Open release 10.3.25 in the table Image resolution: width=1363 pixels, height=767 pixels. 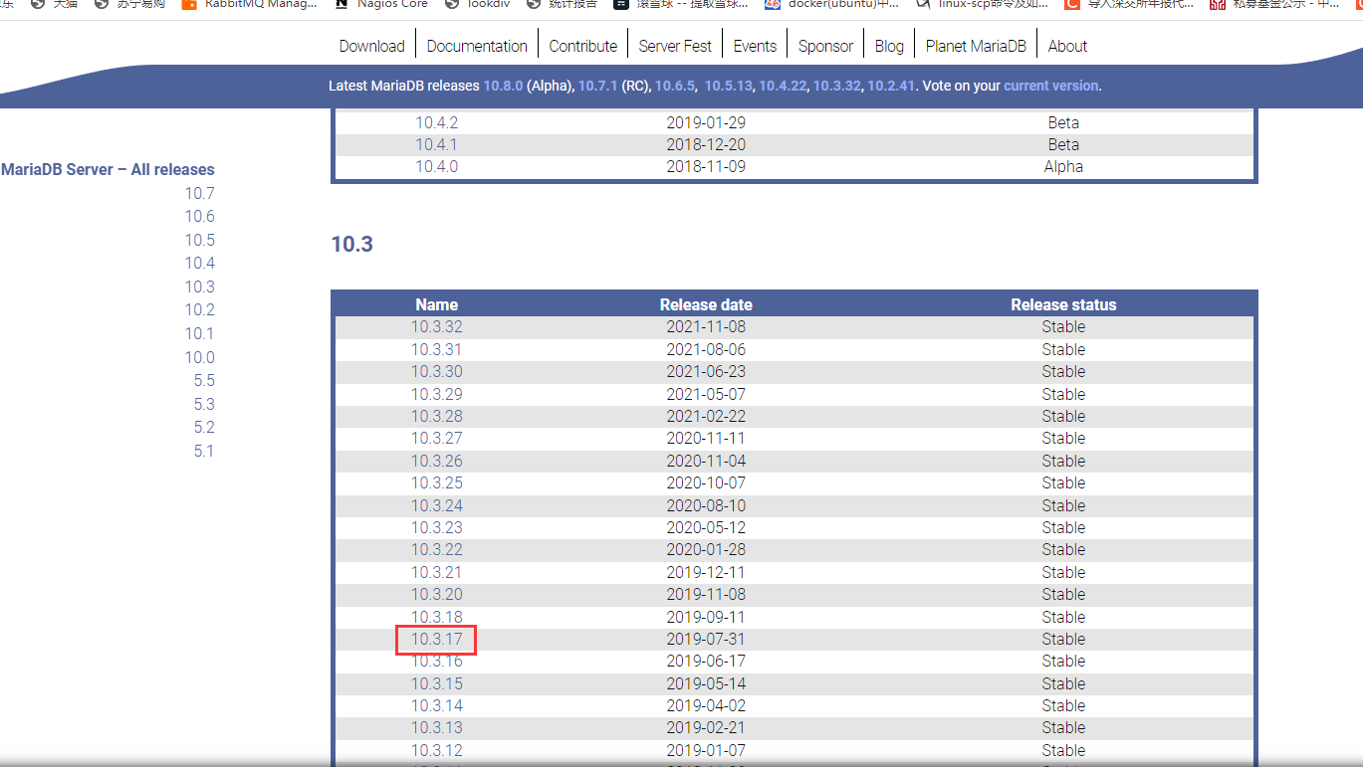[437, 482]
